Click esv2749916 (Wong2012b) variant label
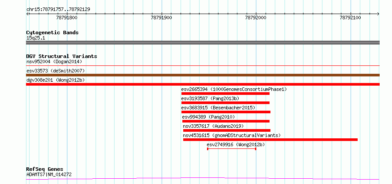Viewport: 392px width, 184px height. click(236, 144)
